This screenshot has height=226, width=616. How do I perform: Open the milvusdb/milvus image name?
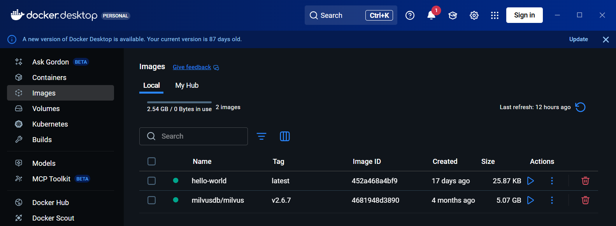[218, 200]
